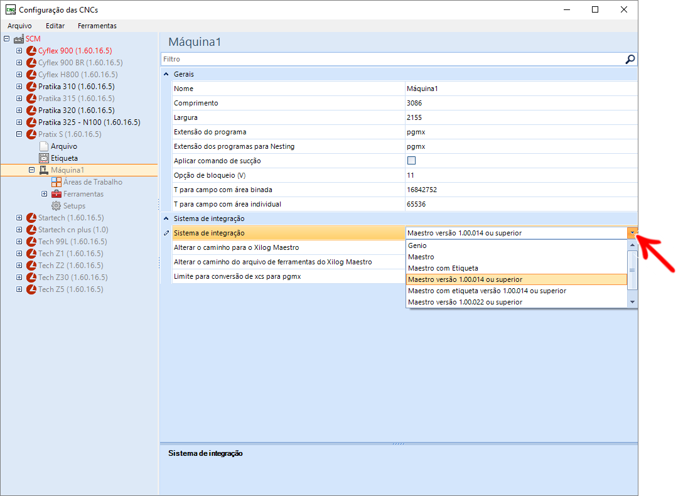Click the Tech Z30 machine icon
683x496 pixels.
tap(31, 278)
